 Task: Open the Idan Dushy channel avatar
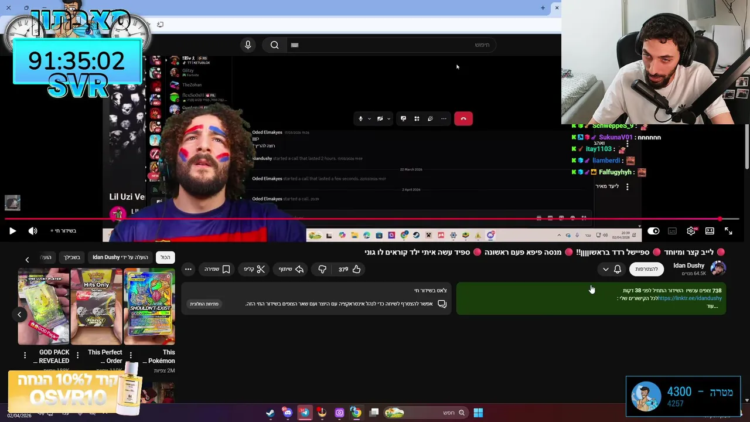click(x=718, y=268)
